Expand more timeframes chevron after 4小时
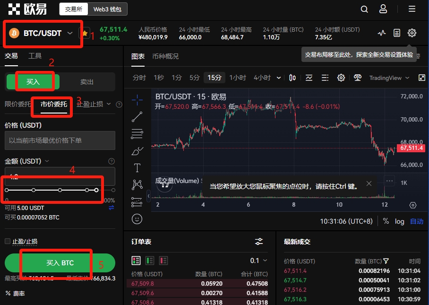 [x=279, y=78]
